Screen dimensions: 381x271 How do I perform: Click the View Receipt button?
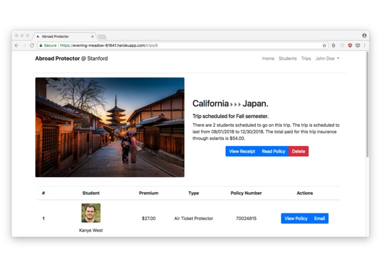pyautogui.click(x=242, y=151)
